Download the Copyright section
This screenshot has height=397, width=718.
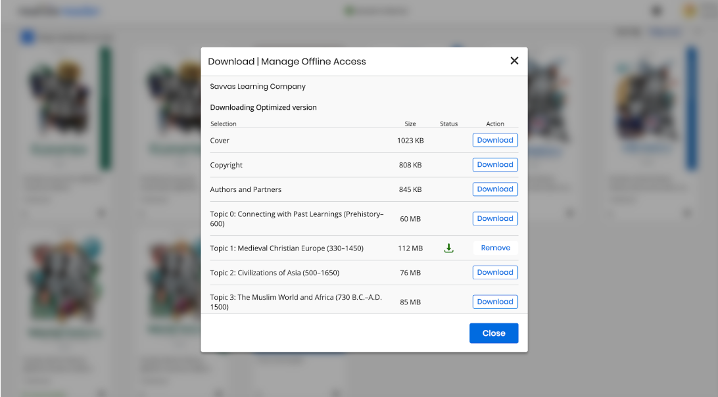(x=495, y=165)
